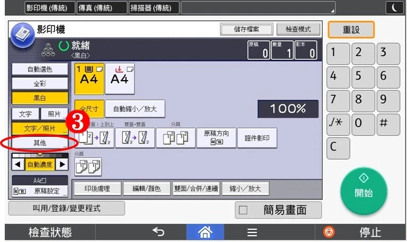The width and height of the screenshot is (407, 242).
Task: Click the 儲存檔案 button
Action: tap(247, 29)
